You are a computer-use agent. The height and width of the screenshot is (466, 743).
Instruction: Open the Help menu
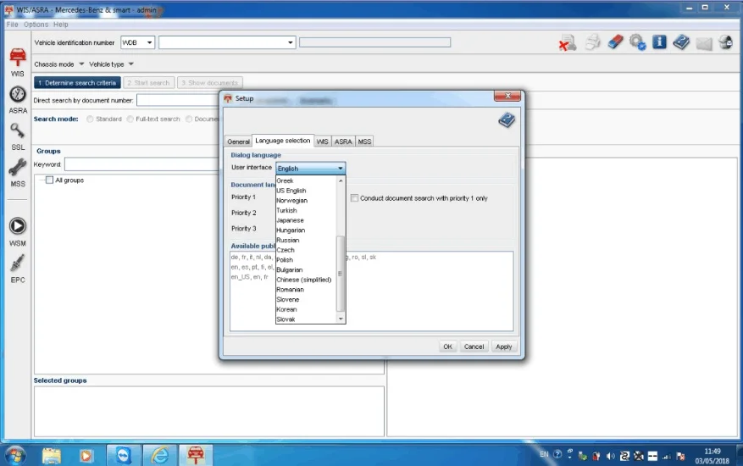click(61, 25)
